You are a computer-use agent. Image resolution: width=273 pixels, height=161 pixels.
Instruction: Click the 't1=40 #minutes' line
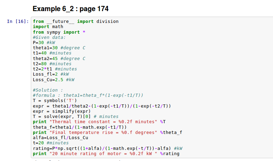click(52, 53)
